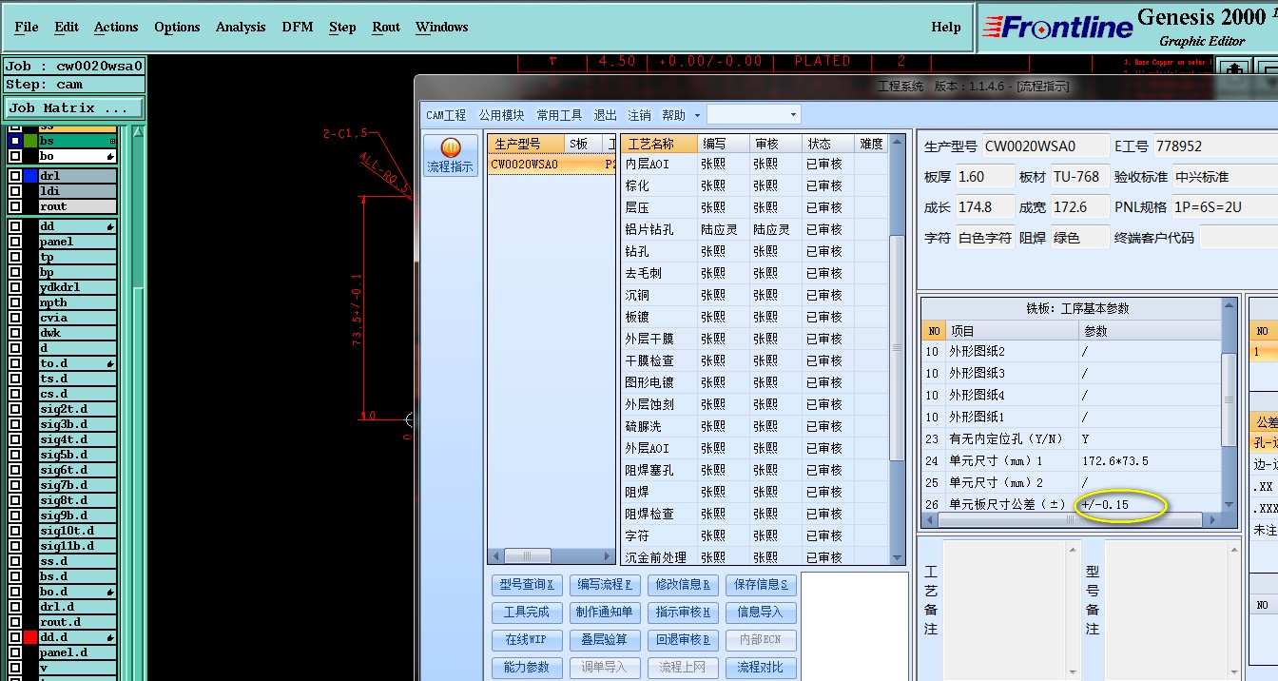Viewport: 1278px width, 681px height.
Task: Click the 能力参数 button
Action: 527,667
